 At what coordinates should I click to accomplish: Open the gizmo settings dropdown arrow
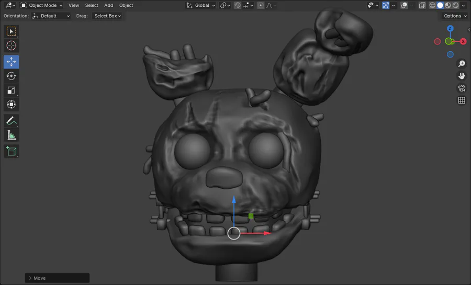pyautogui.click(x=393, y=5)
